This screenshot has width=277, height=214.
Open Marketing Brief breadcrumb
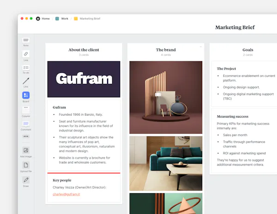tap(90, 18)
